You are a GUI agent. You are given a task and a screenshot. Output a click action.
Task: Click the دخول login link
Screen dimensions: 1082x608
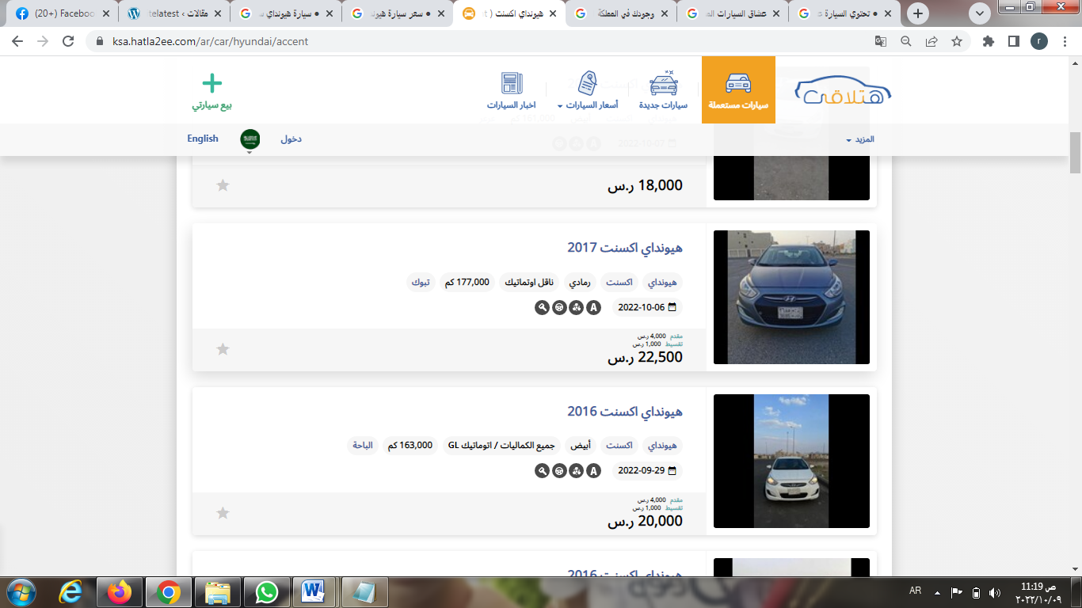pos(291,139)
